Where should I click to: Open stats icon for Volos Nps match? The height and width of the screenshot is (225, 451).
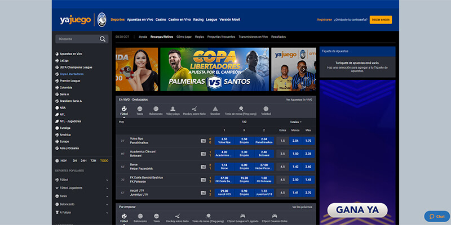click(x=204, y=141)
